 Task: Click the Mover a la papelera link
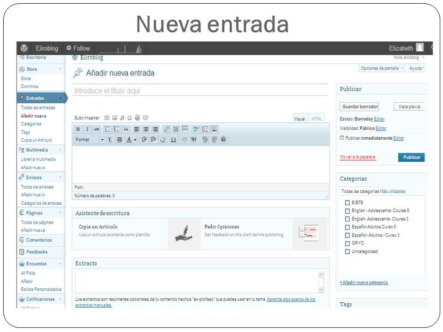(358, 157)
